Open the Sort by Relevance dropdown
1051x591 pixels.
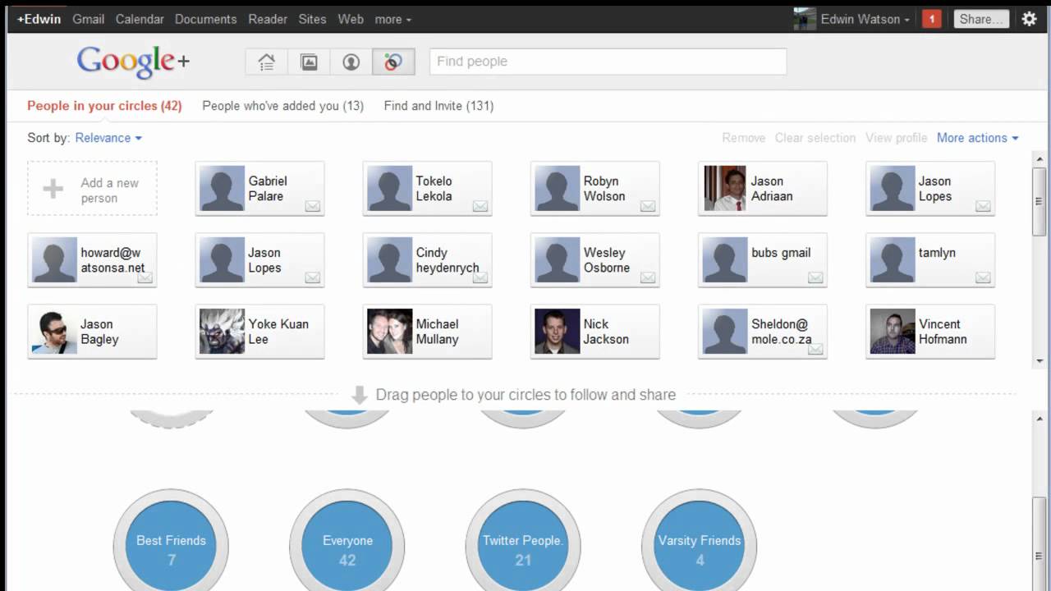[108, 138]
